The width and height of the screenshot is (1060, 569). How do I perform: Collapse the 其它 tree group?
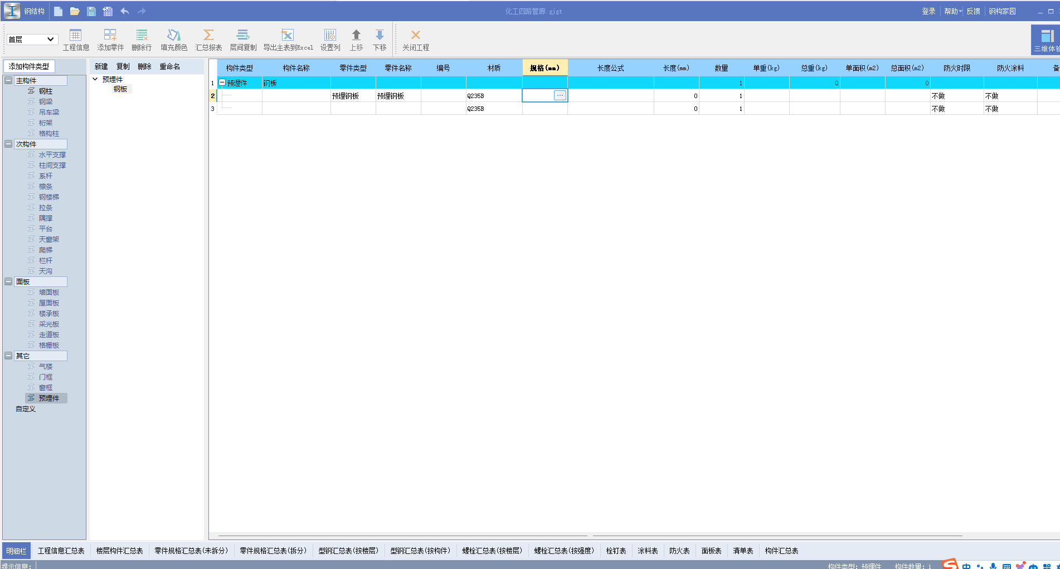pyautogui.click(x=8, y=356)
